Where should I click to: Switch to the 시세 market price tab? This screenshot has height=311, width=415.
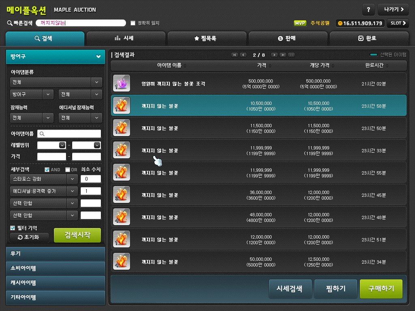pyautogui.click(x=126, y=38)
